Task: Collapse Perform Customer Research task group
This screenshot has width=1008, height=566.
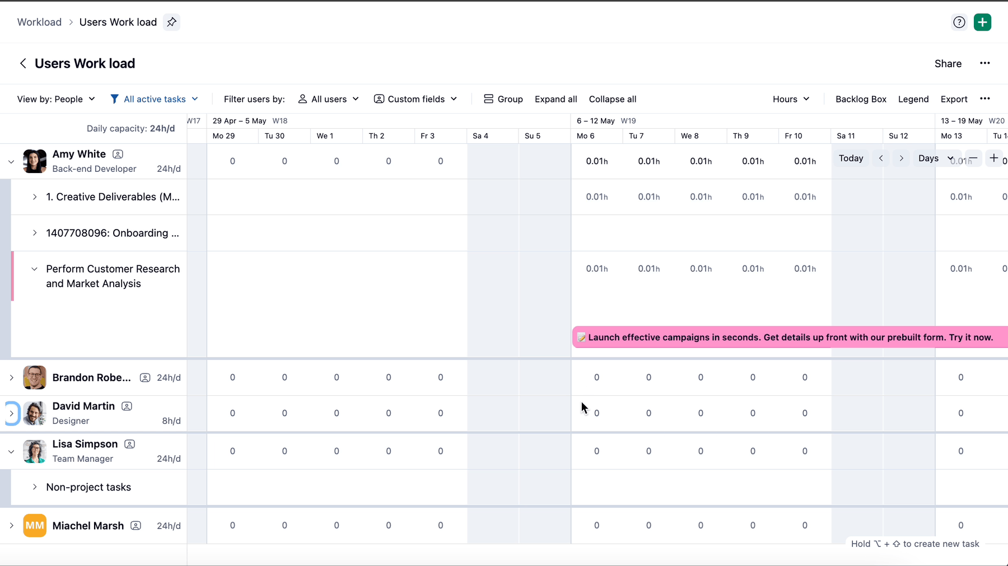Action: click(34, 269)
